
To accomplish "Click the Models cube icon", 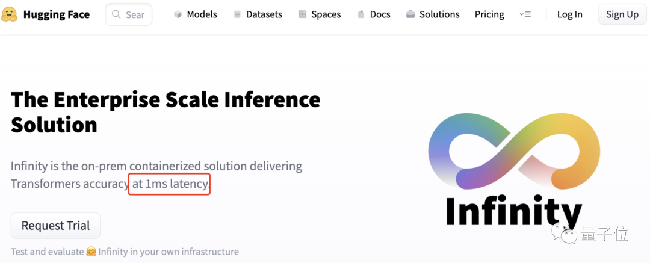I will coord(178,14).
